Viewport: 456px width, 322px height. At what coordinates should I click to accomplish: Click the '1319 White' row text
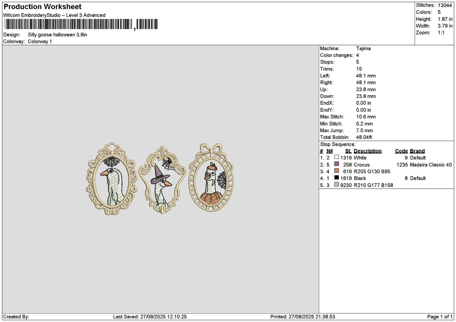tap(353, 158)
